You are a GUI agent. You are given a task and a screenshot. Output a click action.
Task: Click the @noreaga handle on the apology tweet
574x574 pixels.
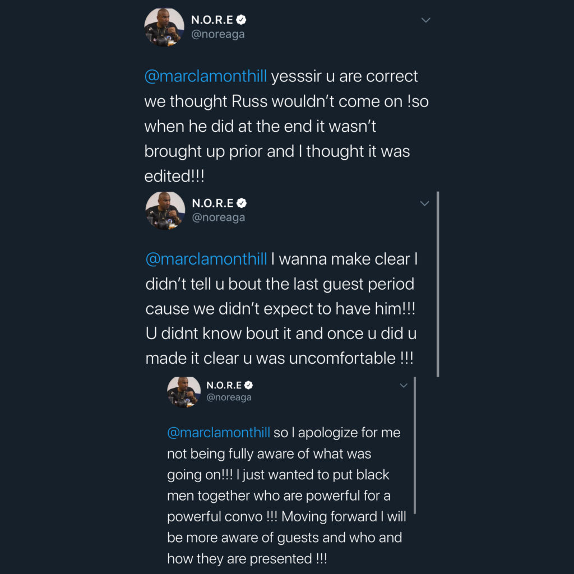[229, 397]
